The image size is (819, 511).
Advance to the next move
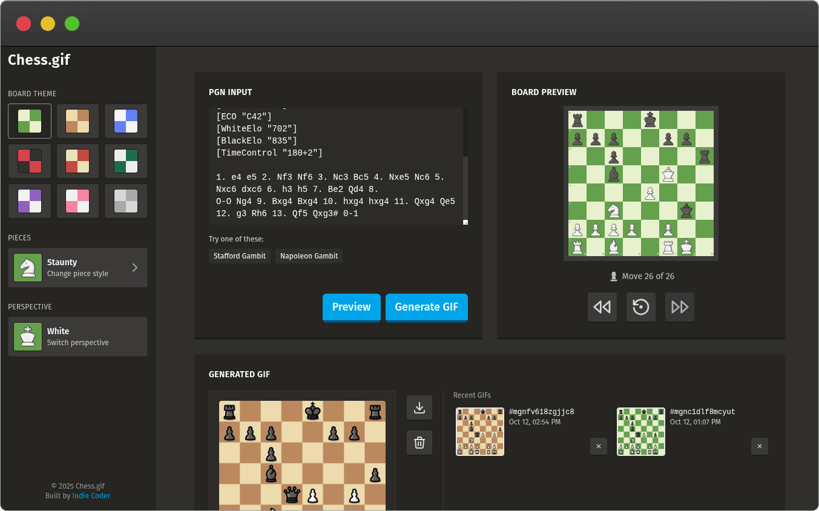click(x=679, y=307)
